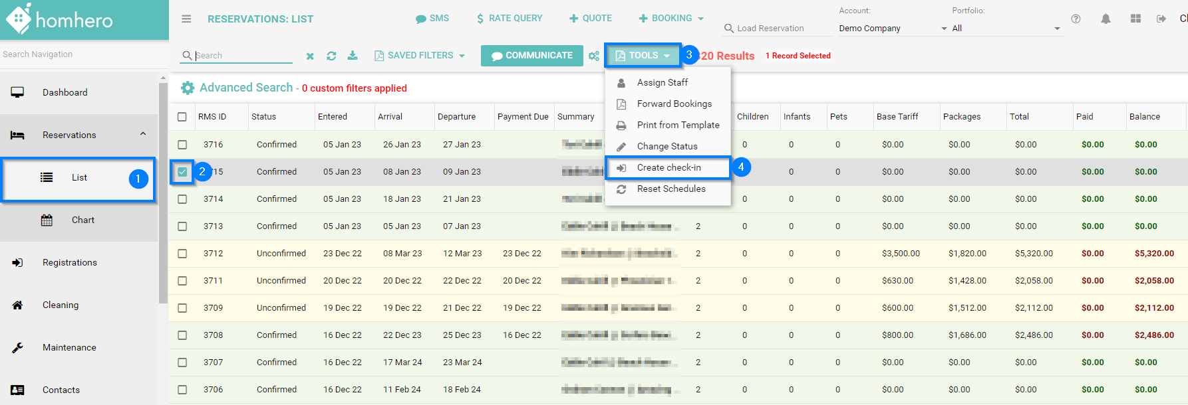Open the notifications bell icon
The width and height of the screenshot is (1188, 405).
[1106, 19]
